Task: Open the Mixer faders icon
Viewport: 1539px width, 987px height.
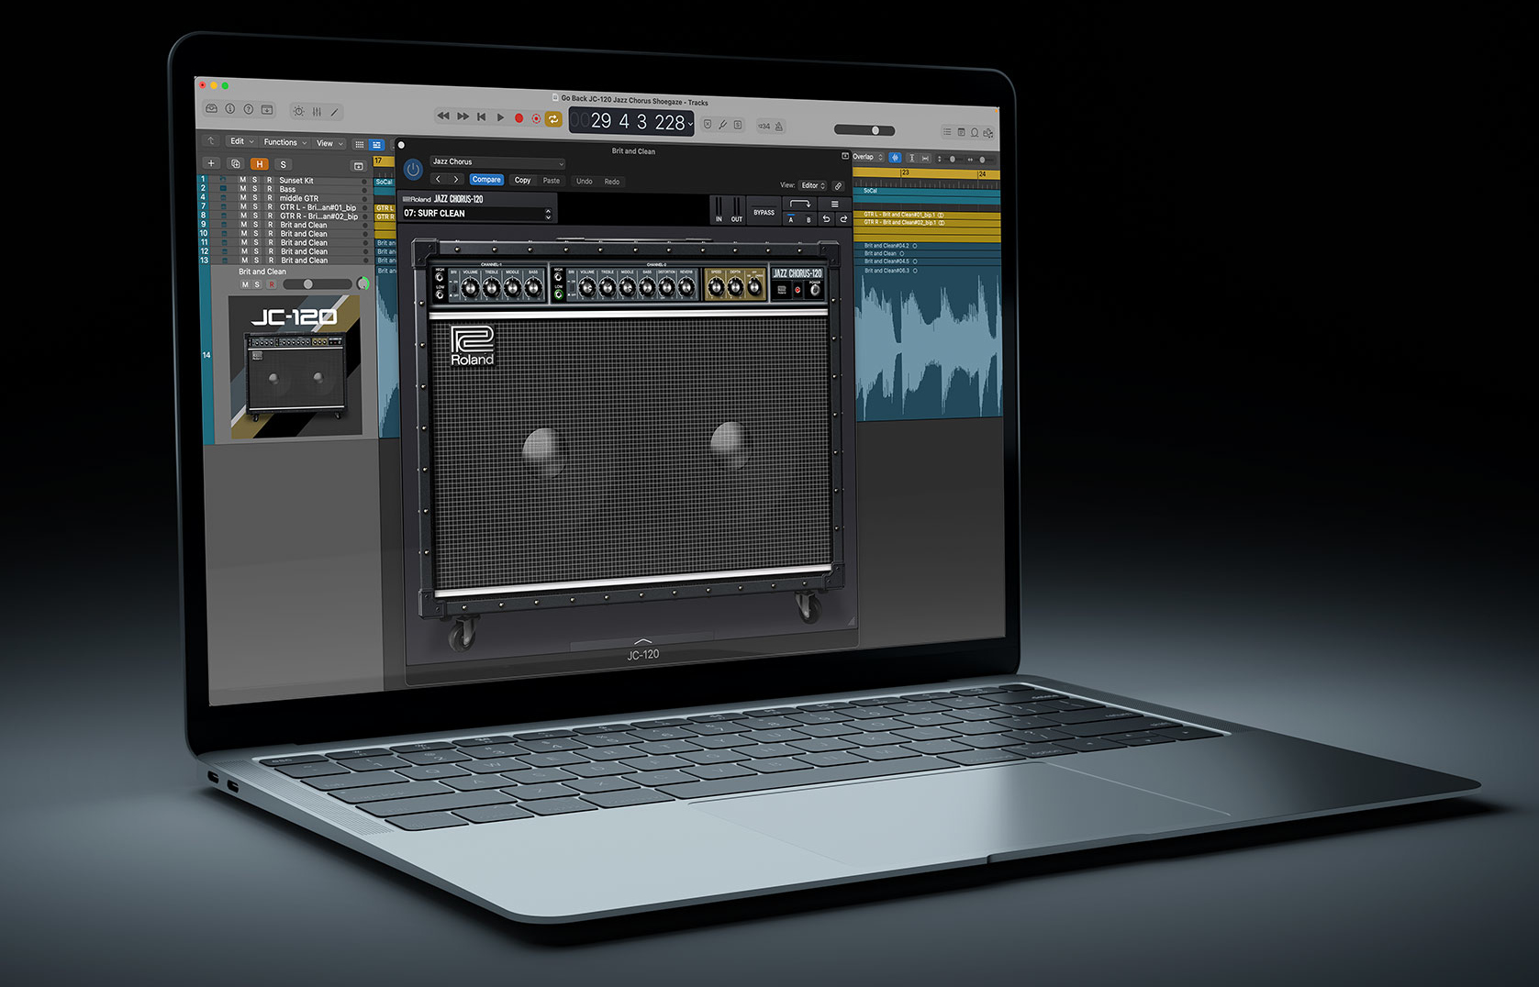Action: tap(317, 112)
